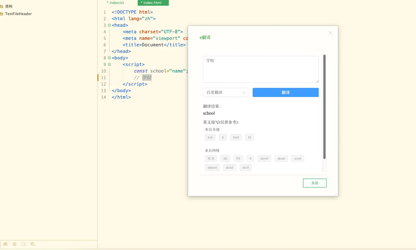Select the Sl abbreviation chip
The image size is (416, 250).
249,137
